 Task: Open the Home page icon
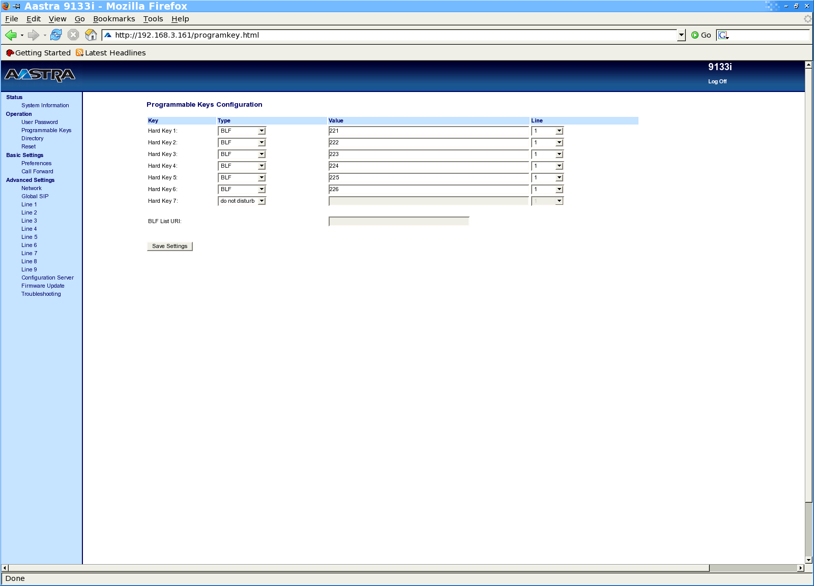91,35
